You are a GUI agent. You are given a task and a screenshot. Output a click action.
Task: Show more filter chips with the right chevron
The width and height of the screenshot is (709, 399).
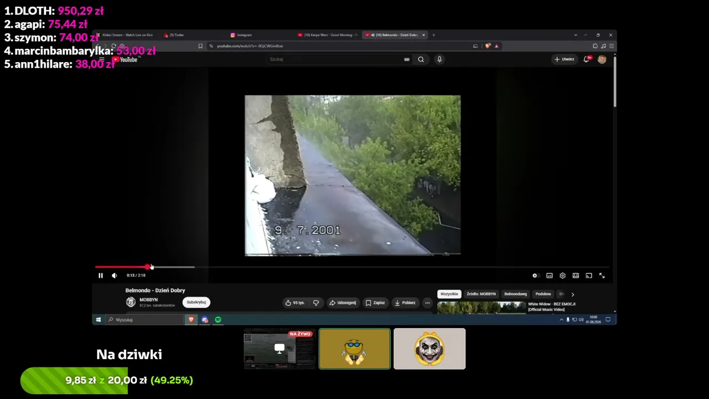coord(573,294)
